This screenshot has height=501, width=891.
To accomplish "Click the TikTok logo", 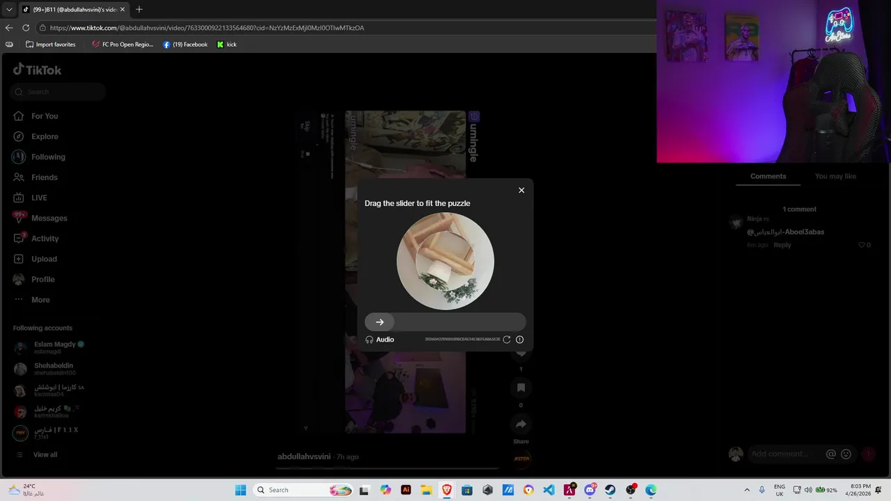I will [38, 70].
